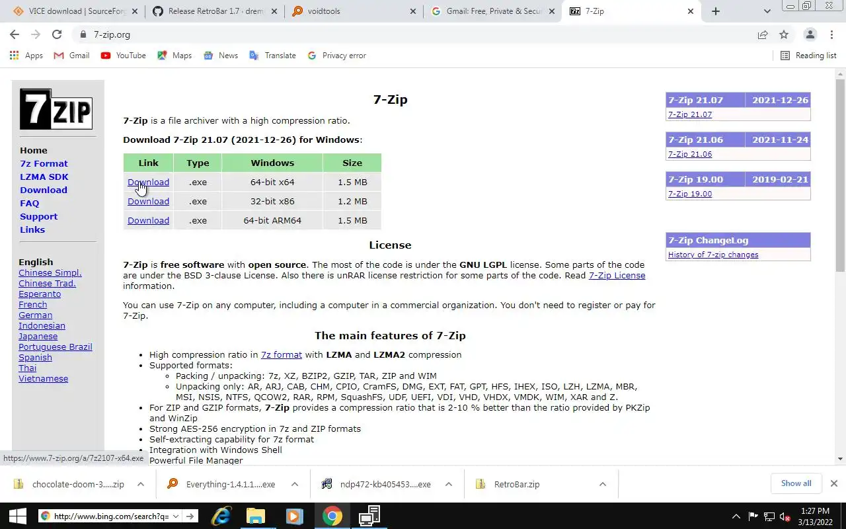
Task: Go to 7z Format page in sidebar
Action: point(44,163)
